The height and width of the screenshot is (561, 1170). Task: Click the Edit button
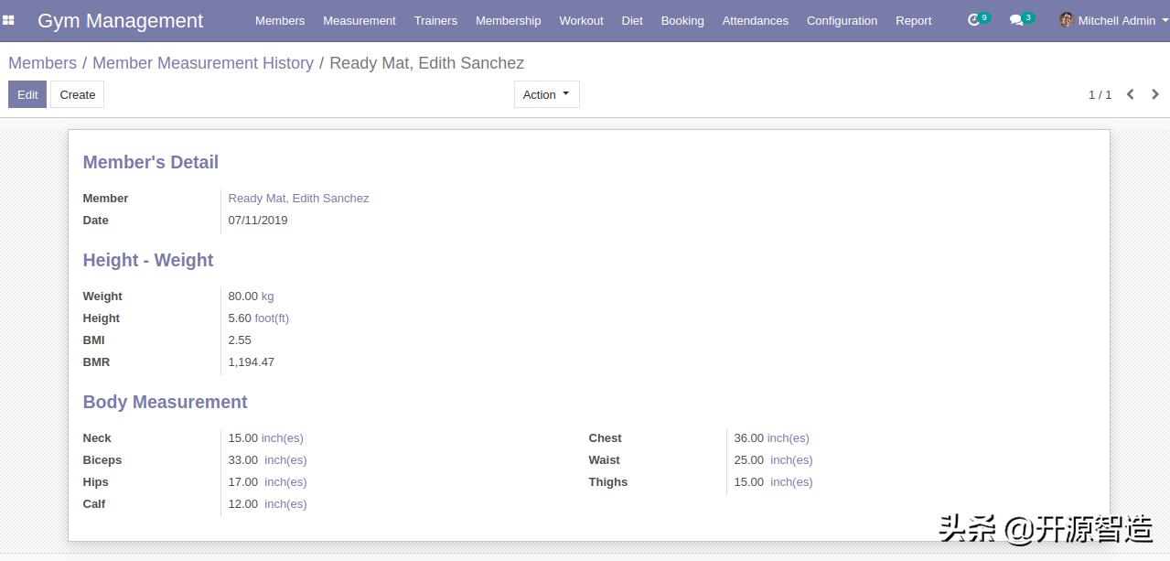tap(27, 94)
